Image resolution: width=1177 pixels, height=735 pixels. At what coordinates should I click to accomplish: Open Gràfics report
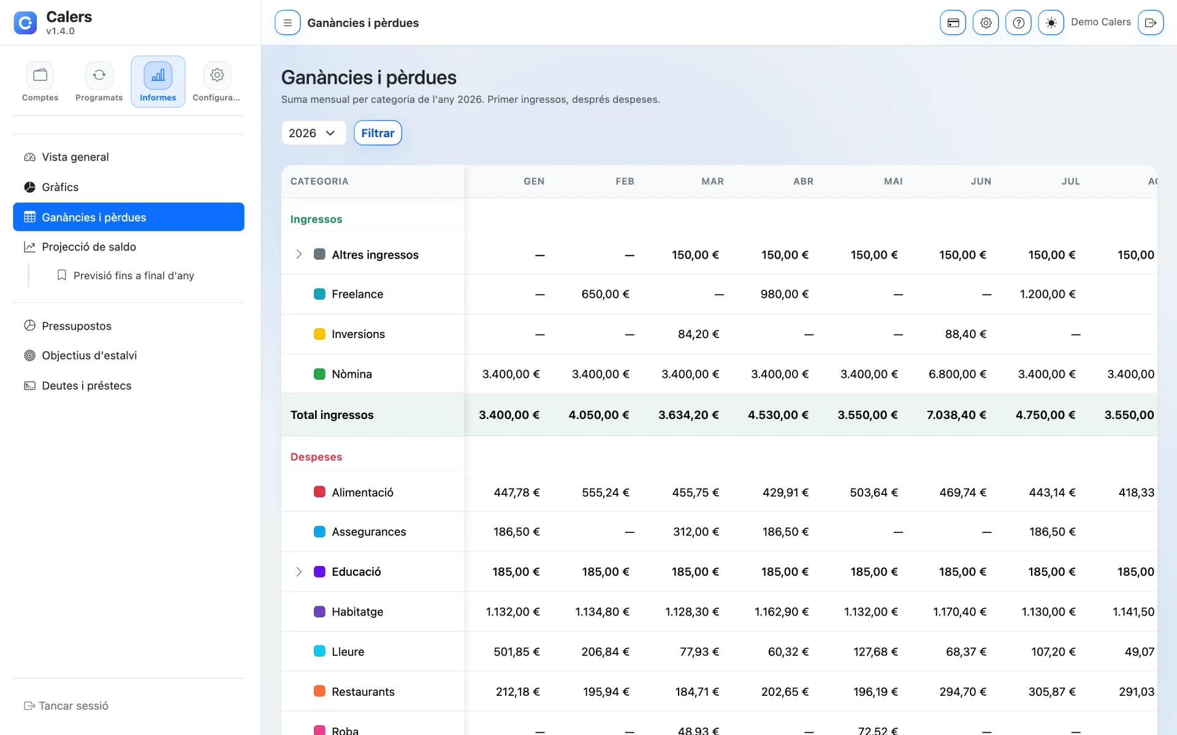[129, 187]
